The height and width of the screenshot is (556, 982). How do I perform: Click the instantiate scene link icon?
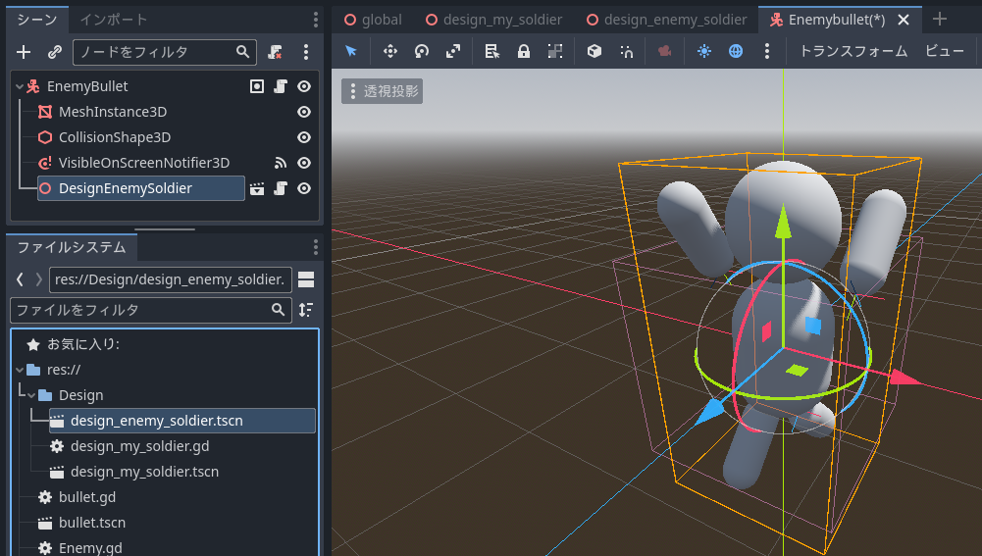click(55, 52)
